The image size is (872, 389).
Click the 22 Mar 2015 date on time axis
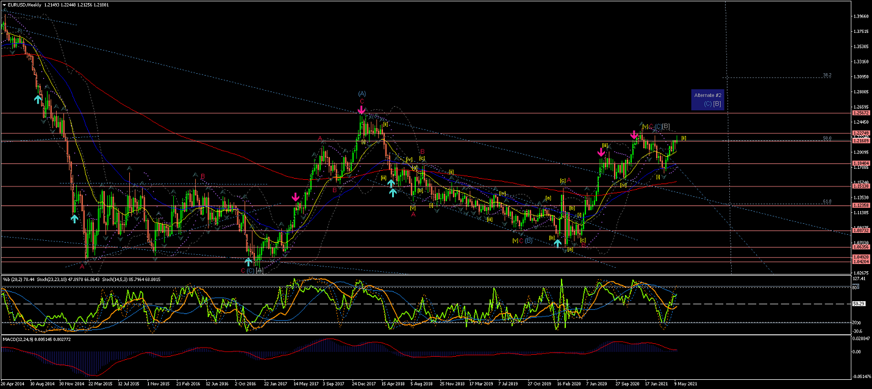click(x=101, y=385)
